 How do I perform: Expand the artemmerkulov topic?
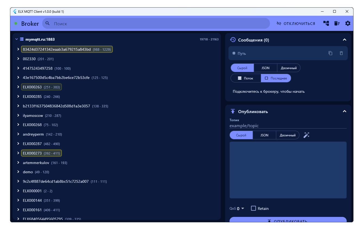[18, 163]
